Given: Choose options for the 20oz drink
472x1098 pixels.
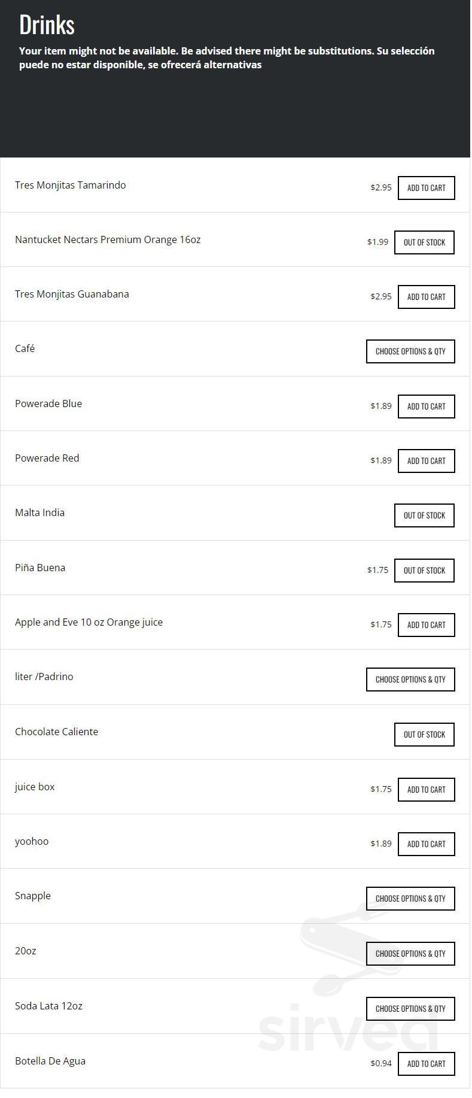Looking at the screenshot, I should pos(410,954).
